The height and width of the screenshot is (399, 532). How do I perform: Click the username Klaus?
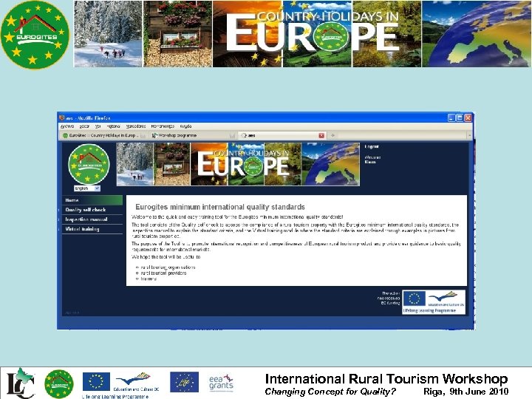370,162
